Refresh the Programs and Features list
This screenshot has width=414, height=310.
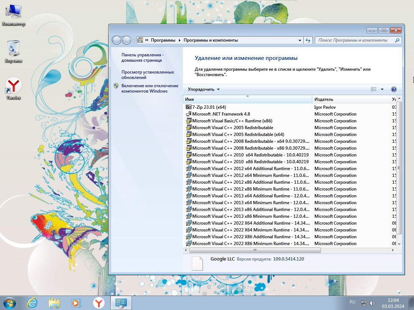point(308,40)
